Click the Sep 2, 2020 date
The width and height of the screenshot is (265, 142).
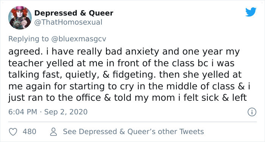66,112
